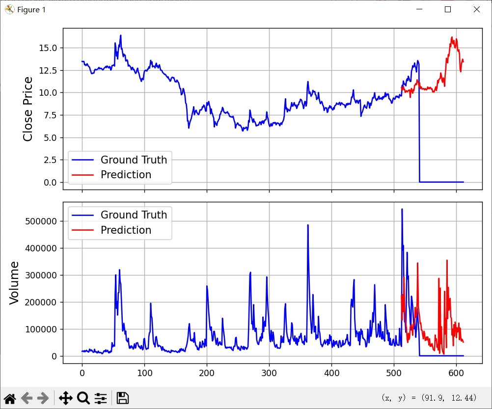Click Prediction in the Close Price legend
Image resolution: width=492 pixels, height=409 pixels.
pyautogui.click(x=126, y=174)
